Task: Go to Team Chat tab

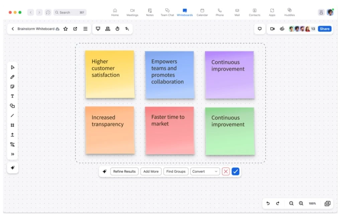Action: pos(167,12)
